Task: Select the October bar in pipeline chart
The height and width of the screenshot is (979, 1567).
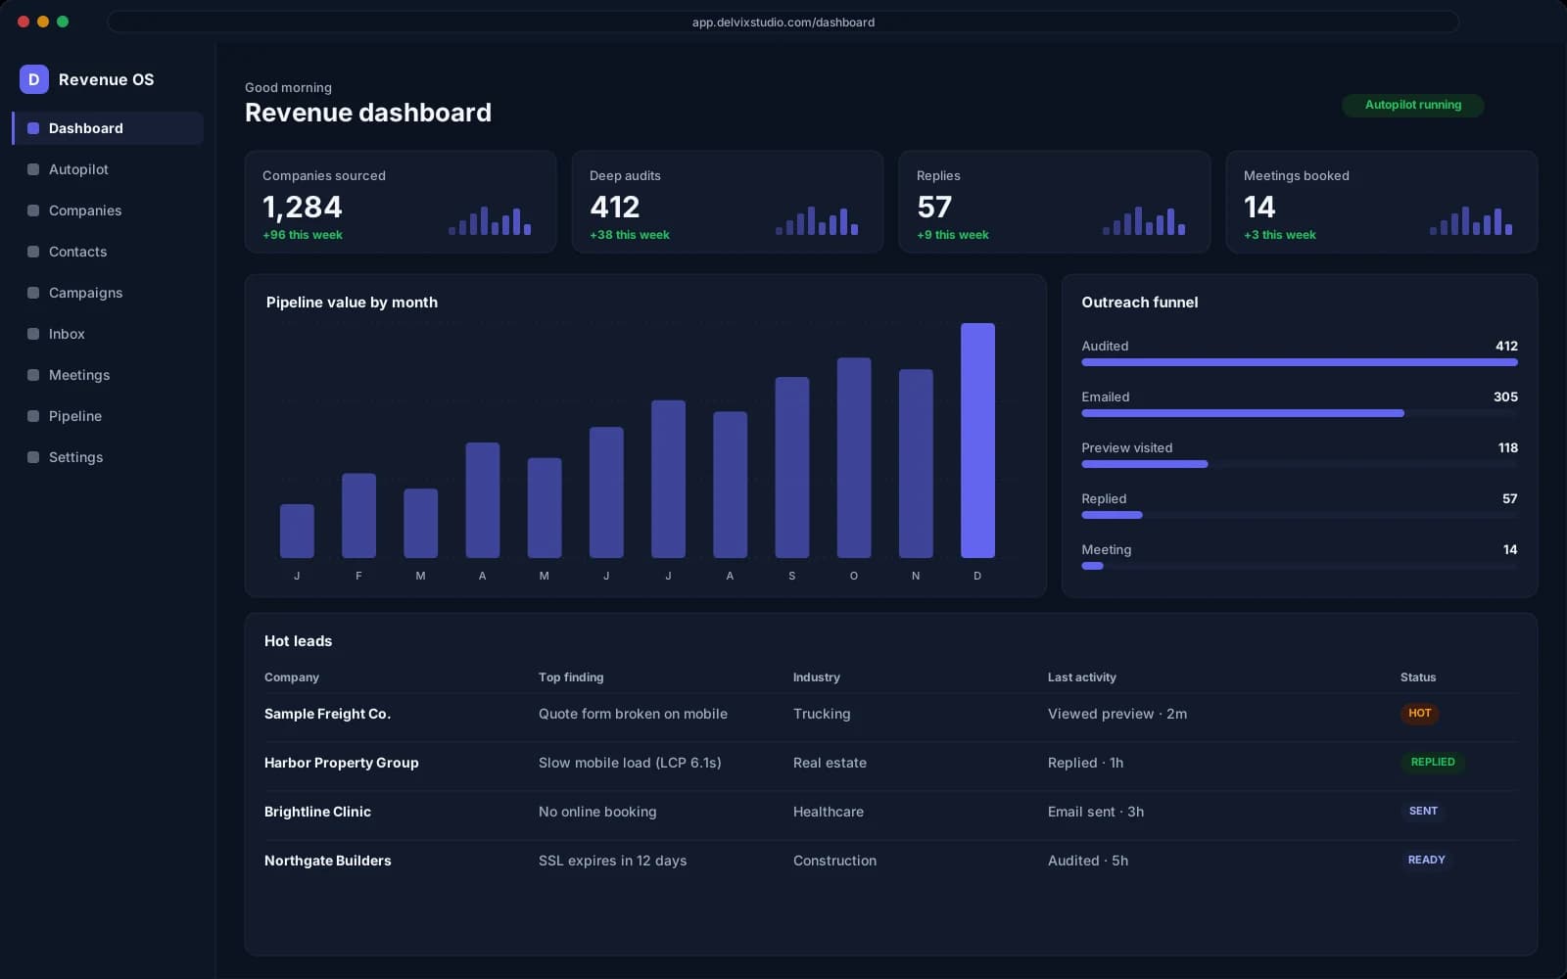Action: [854, 457]
